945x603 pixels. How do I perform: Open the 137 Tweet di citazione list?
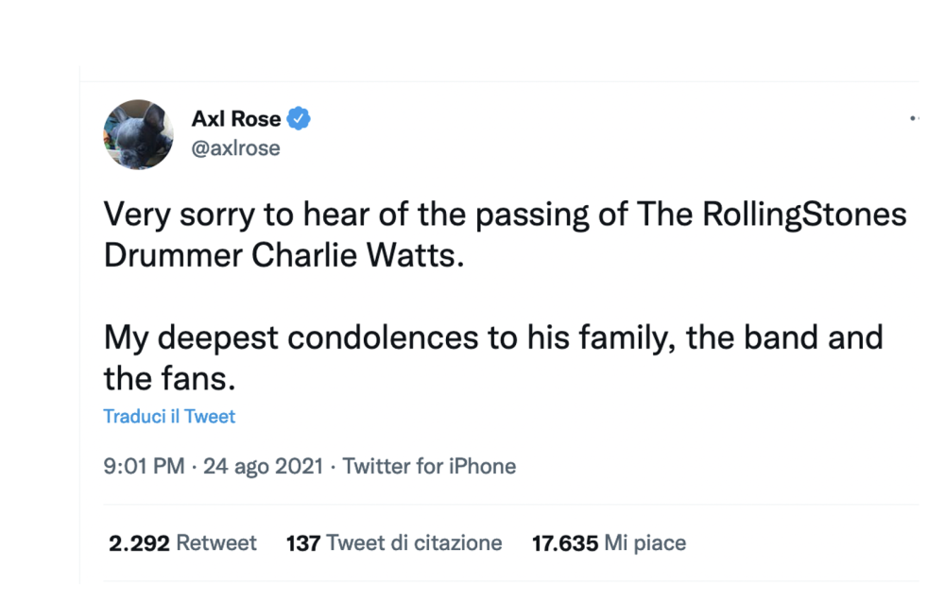coord(393,543)
